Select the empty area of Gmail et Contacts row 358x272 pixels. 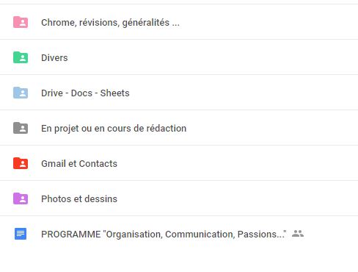click(237, 163)
